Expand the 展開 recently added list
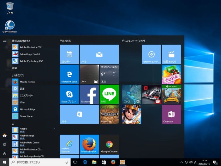The image size is (221, 166). pyautogui.click(x=16, y=68)
